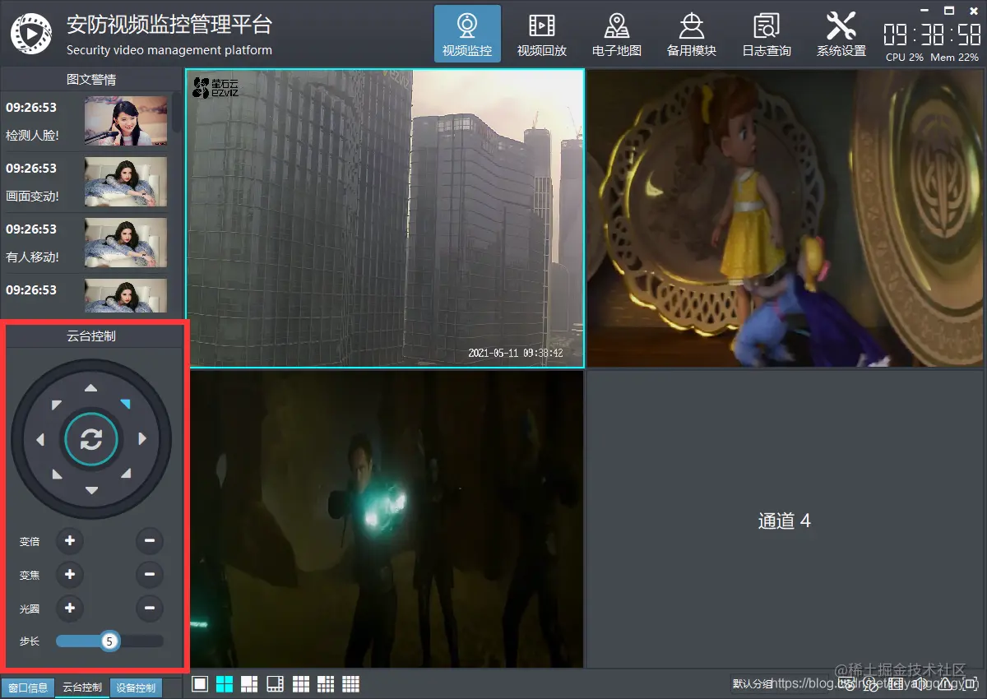Image resolution: width=987 pixels, height=699 pixels.
Task: Open the alarm bell icon at bottom right
Action: click(x=944, y=683)
